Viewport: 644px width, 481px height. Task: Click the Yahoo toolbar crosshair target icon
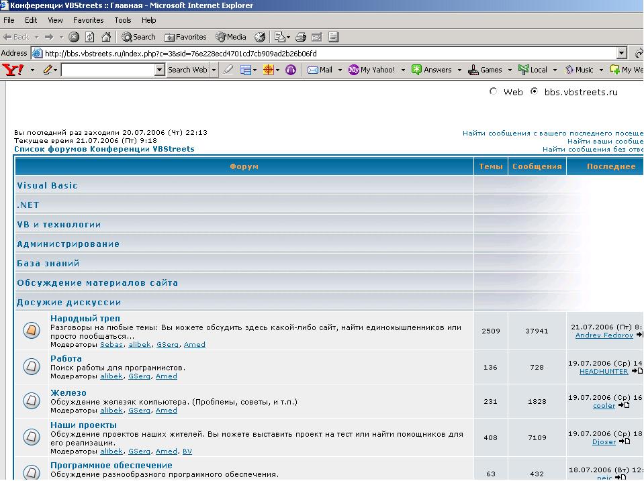(268, 70)
